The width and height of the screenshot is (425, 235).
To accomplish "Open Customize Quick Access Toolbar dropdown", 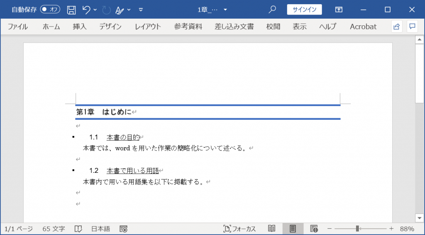I will coord(141,10).
